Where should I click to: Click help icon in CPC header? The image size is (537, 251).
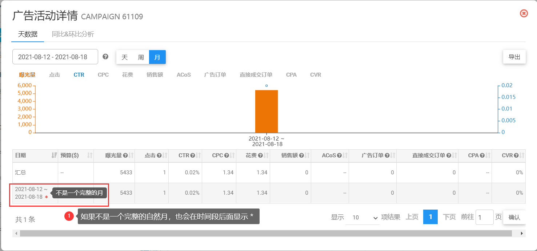pos(227,155)
